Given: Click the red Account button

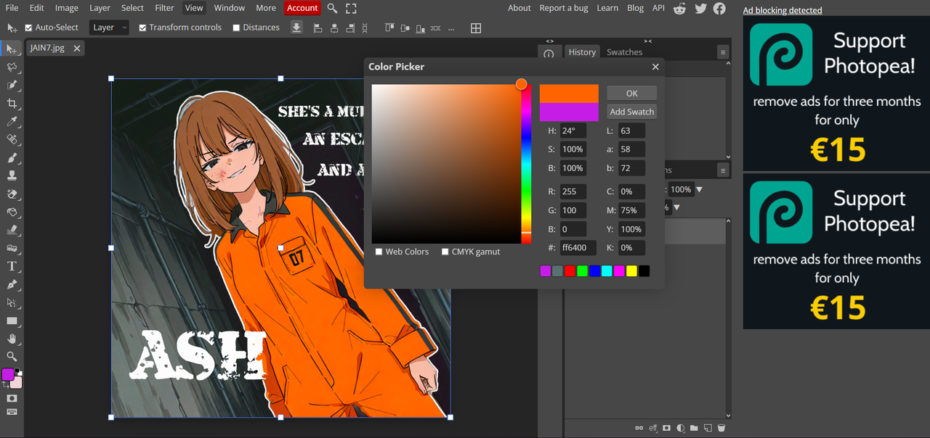Looking at the screenshot, I should tap(302, 8).
